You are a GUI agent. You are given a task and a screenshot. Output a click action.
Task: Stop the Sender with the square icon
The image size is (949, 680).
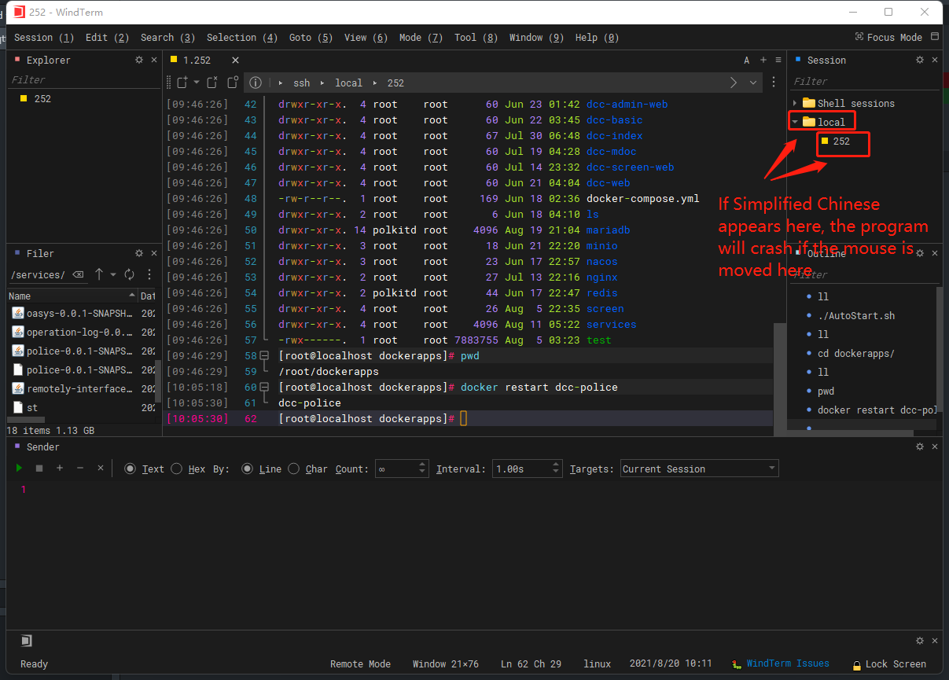click(x=39, y=468)
